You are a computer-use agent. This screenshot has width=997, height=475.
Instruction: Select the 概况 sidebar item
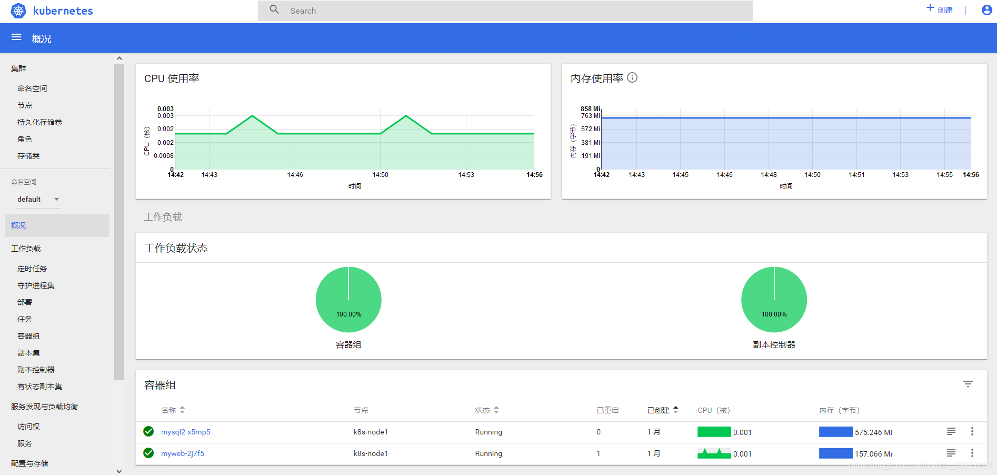(x=57, y=225)
